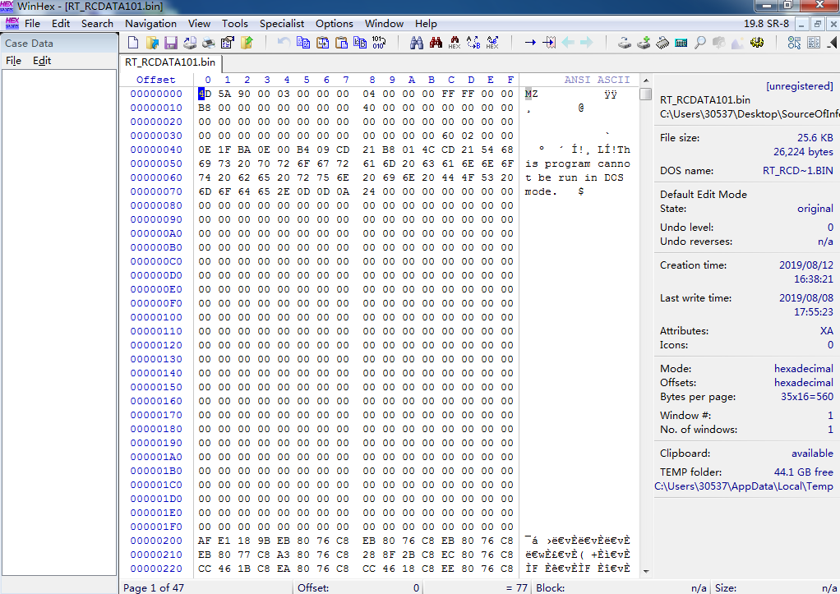Open the Tools menu
The height and width of the screenshot is (594, 840).
(x=234, y=24)
